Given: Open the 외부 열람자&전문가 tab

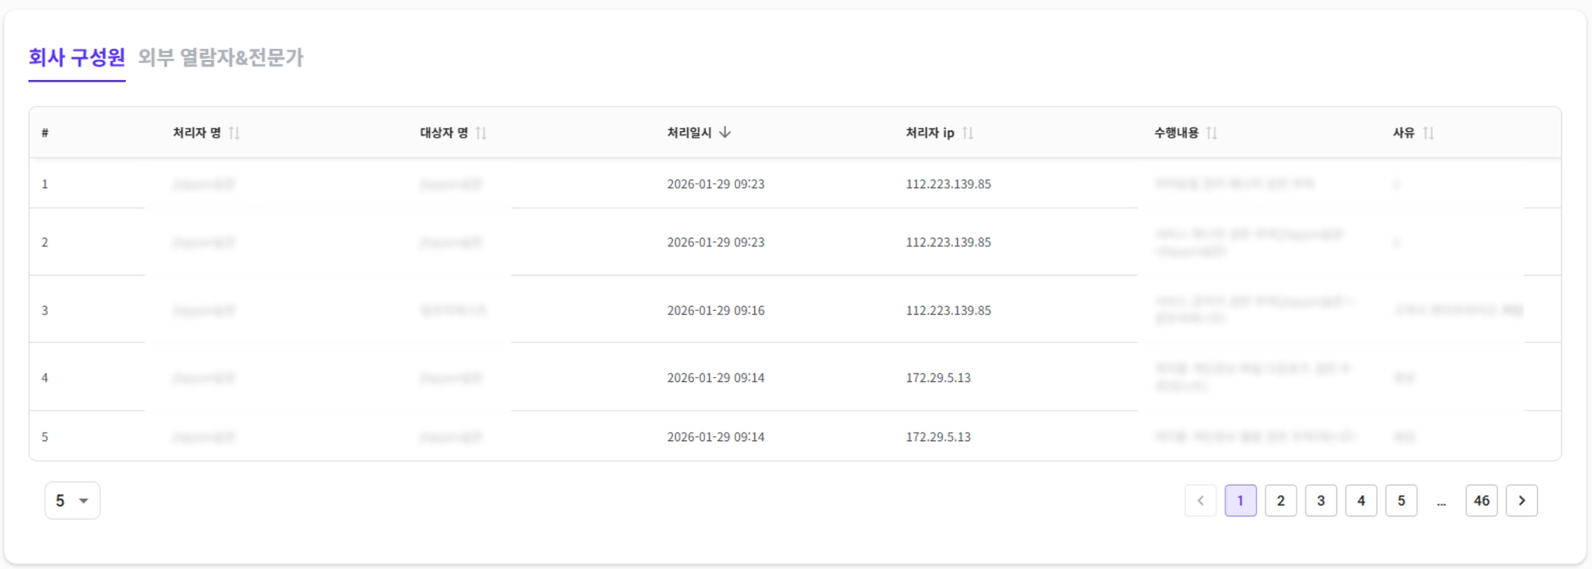Looking at the screenshot, I should 221,58.
